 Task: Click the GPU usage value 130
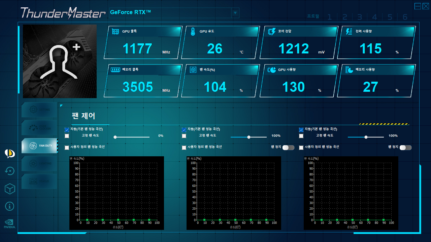(x=293, y=87)
